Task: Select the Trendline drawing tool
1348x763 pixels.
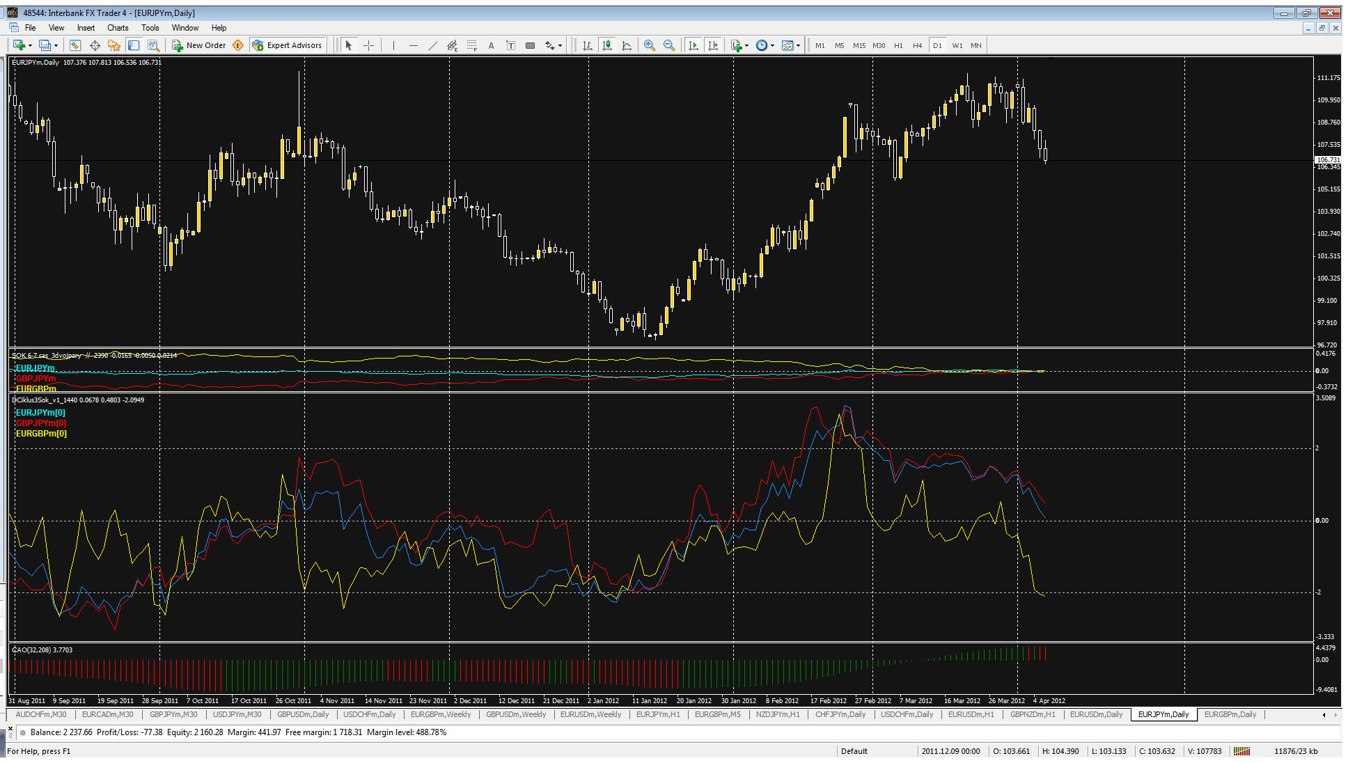Action: point(433,45)
